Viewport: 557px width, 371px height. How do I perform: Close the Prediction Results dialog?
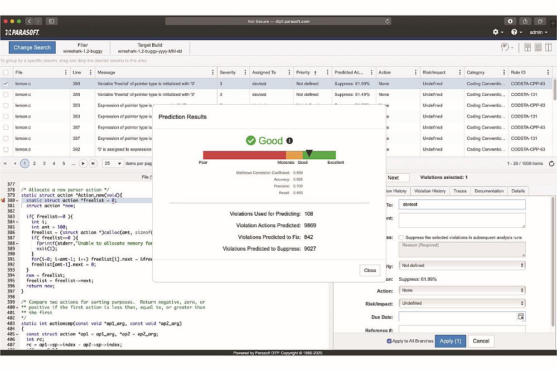(370, 271)
